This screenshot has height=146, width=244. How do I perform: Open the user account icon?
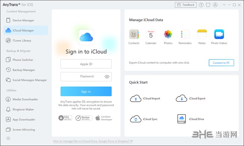tap(215, 5)
